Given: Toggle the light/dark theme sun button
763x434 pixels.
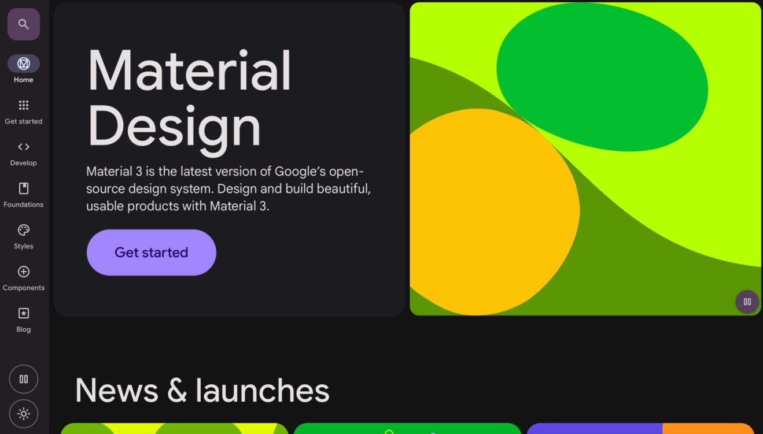Looking at the screenshot, I should click(24, 414).
